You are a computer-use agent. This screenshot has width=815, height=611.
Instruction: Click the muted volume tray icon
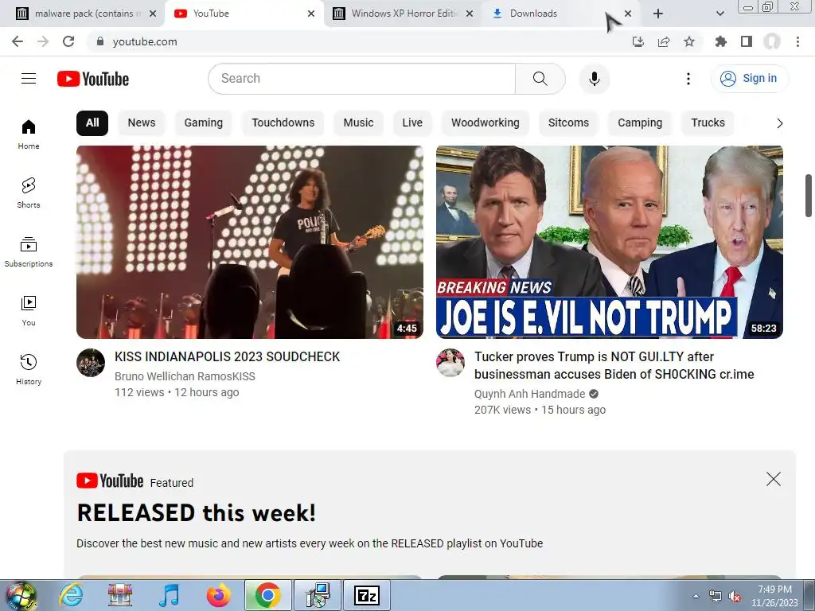pos(735,597)
